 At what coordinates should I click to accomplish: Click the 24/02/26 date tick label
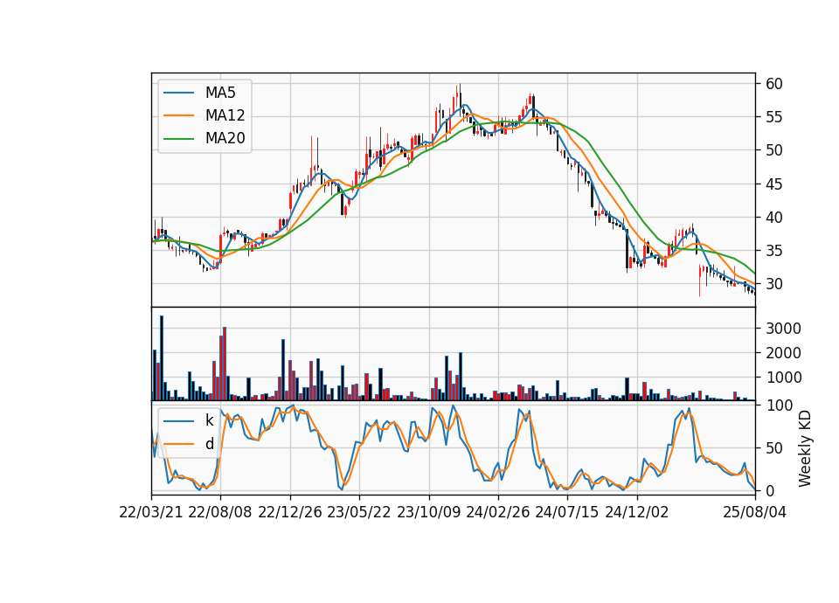pyautogui.click(x=498, y=512)
